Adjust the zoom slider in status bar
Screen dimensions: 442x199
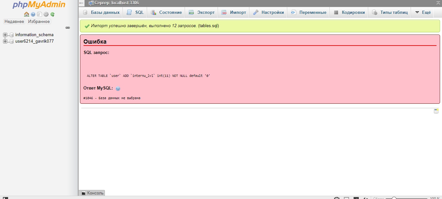pyautogui.click(x=394, y=198)
